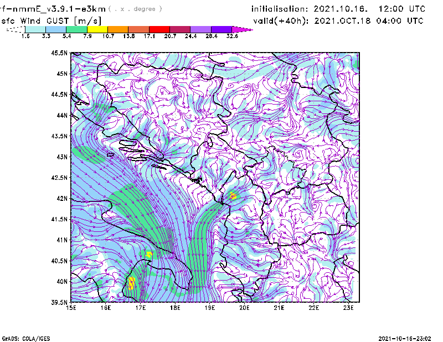Click the '22E' longitude label
Viewport: 443px width, 342px height.
tap(314, 308)
